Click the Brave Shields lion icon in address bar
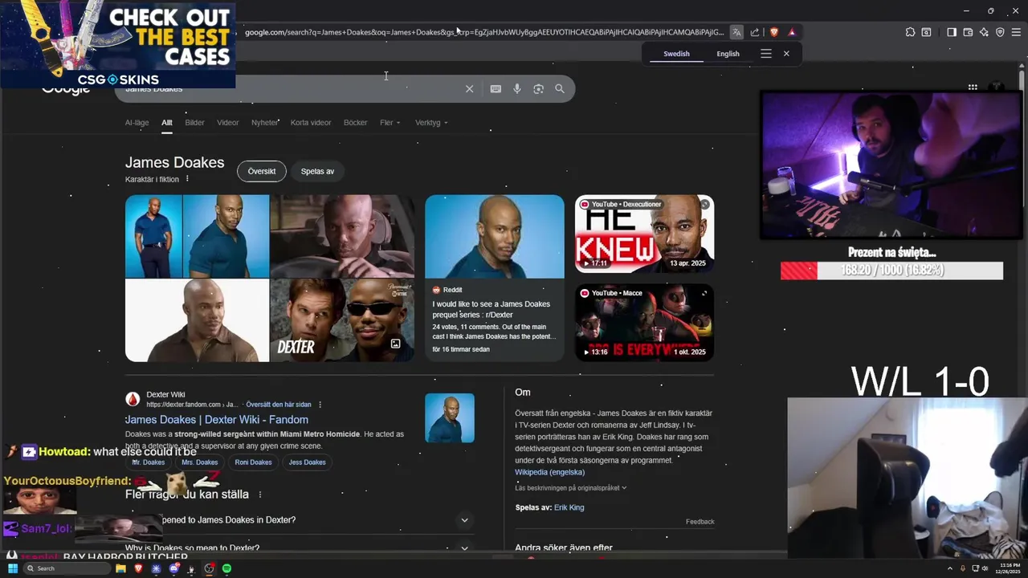The width and height of the screenshot is (1028, 578). tap(774, 32)
